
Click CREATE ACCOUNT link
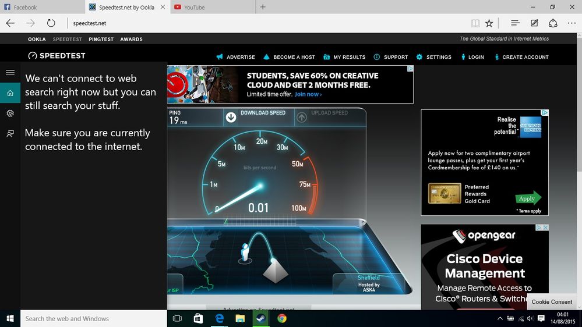coord(522,57)
